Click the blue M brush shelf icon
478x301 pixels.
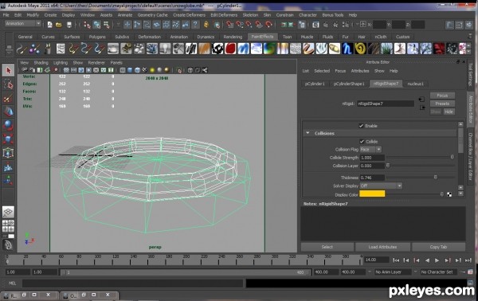click(x=244, y=49)
